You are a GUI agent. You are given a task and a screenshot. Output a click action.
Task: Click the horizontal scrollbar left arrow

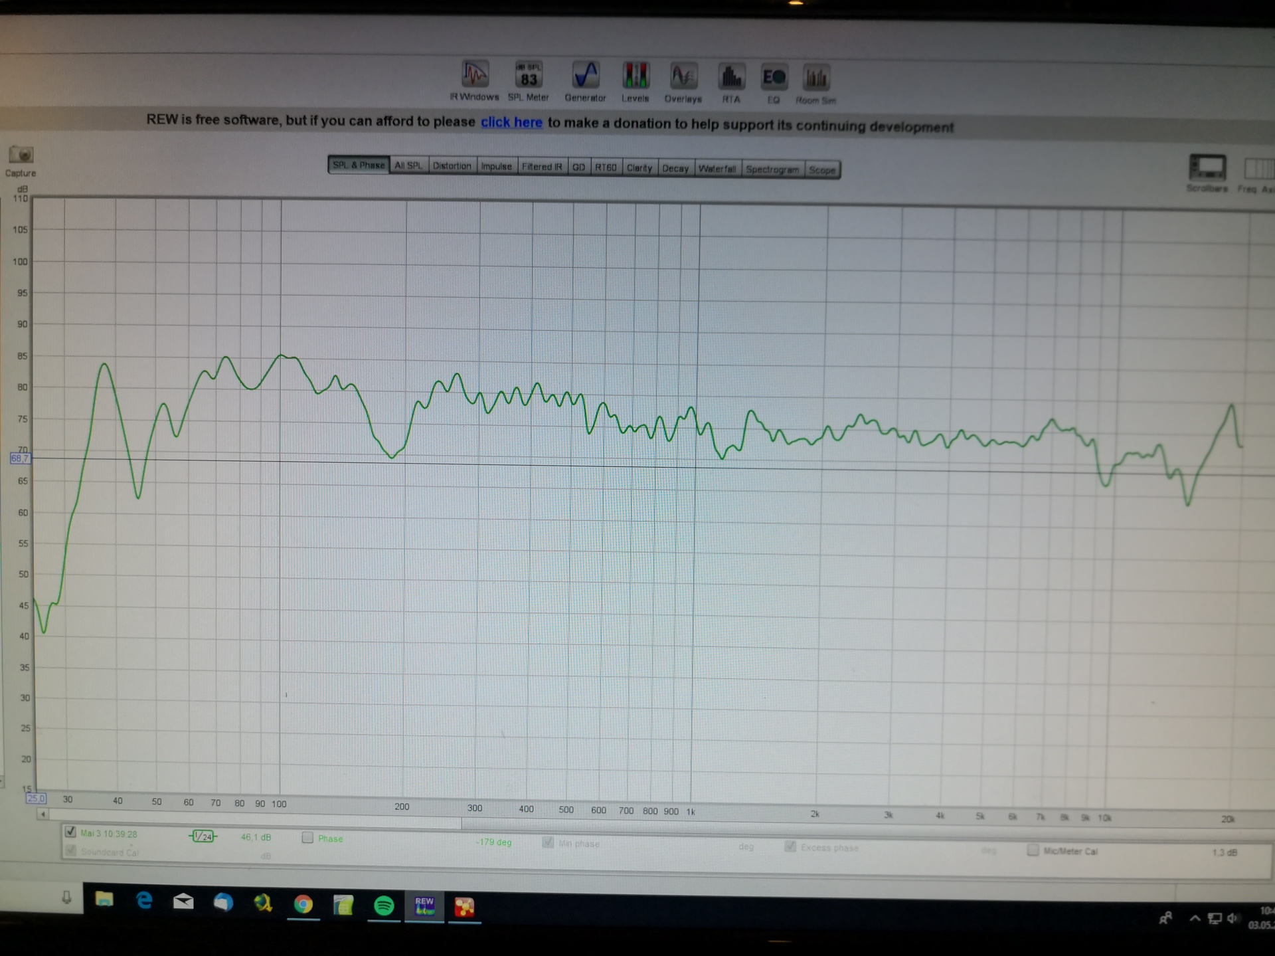point(43,814)
